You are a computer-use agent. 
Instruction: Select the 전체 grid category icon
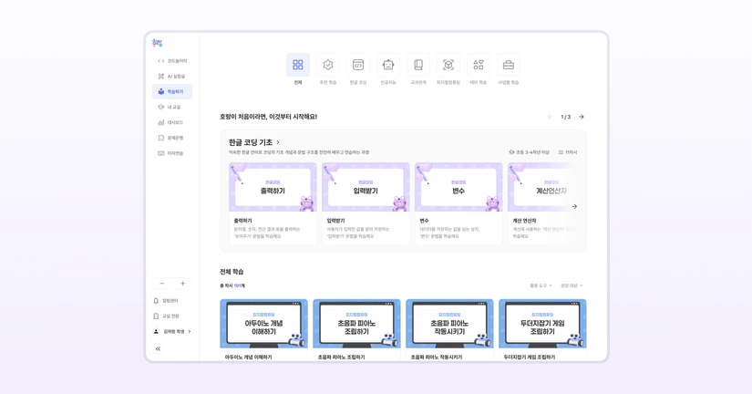[298, 65]
